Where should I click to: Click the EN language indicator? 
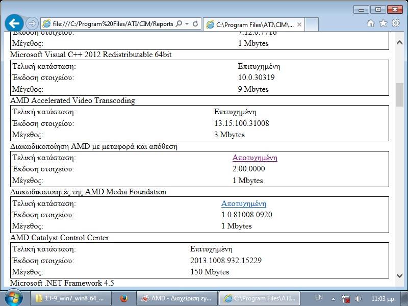coord(319,297)
